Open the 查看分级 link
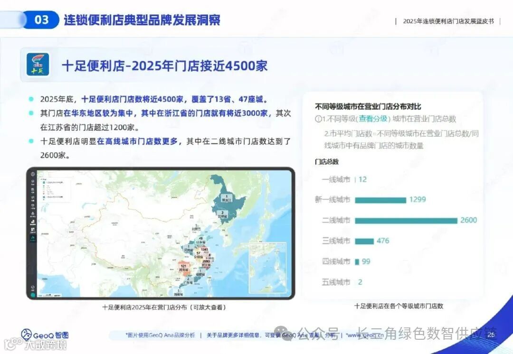The height and width of the screenshot is (354, 513). point(373,119)
